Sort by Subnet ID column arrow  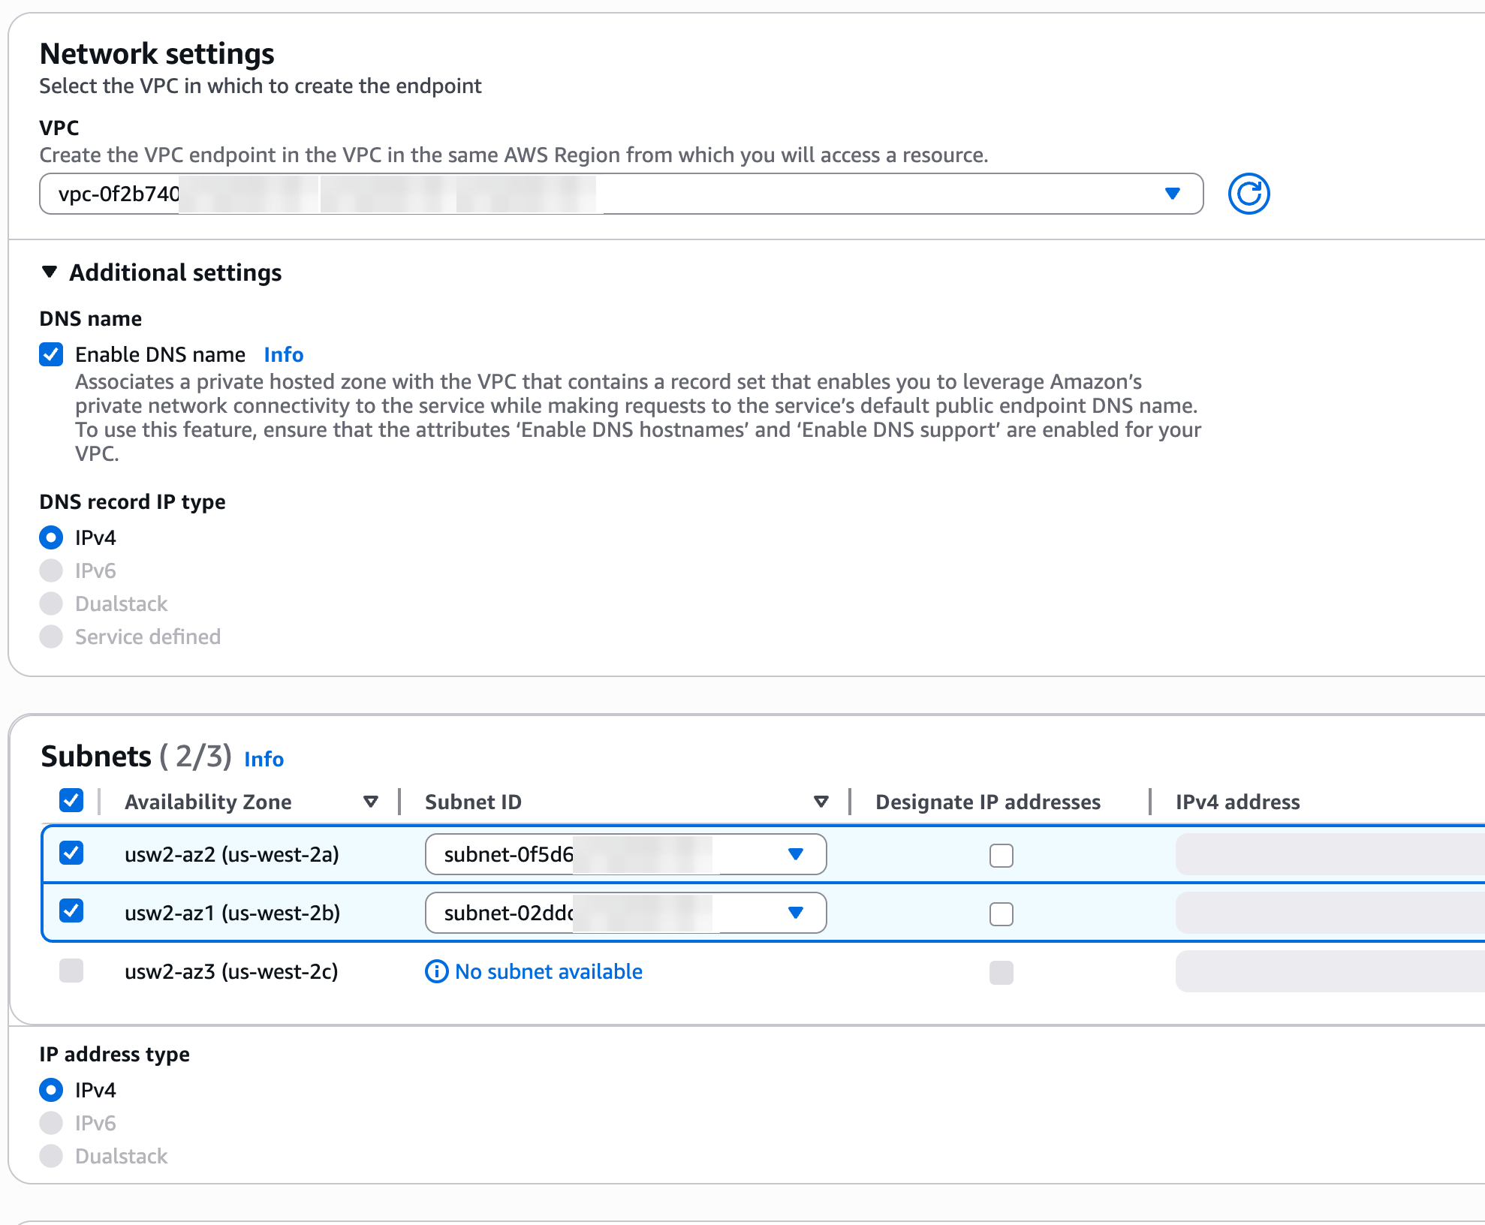click(x=821, y=802)
